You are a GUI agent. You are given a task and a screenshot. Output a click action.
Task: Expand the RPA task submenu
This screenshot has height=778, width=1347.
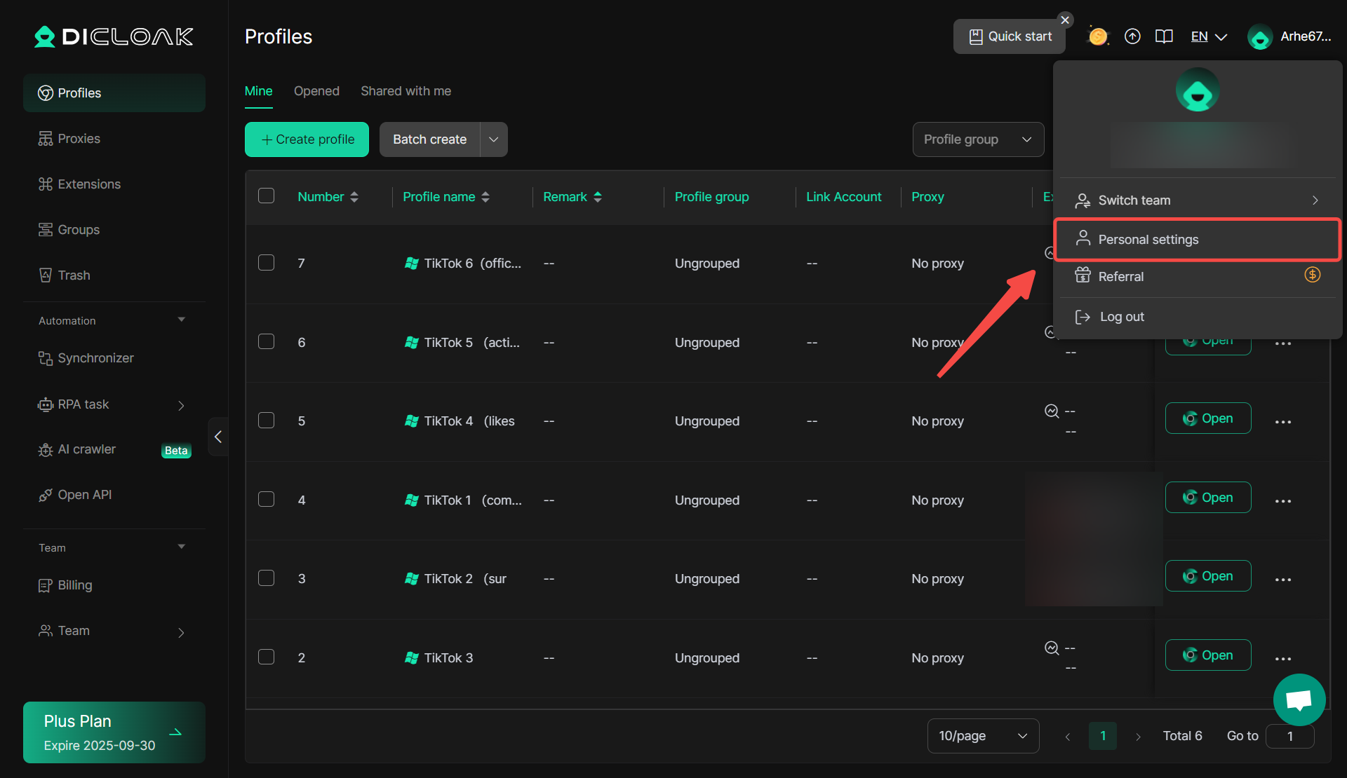click(181, 405)
